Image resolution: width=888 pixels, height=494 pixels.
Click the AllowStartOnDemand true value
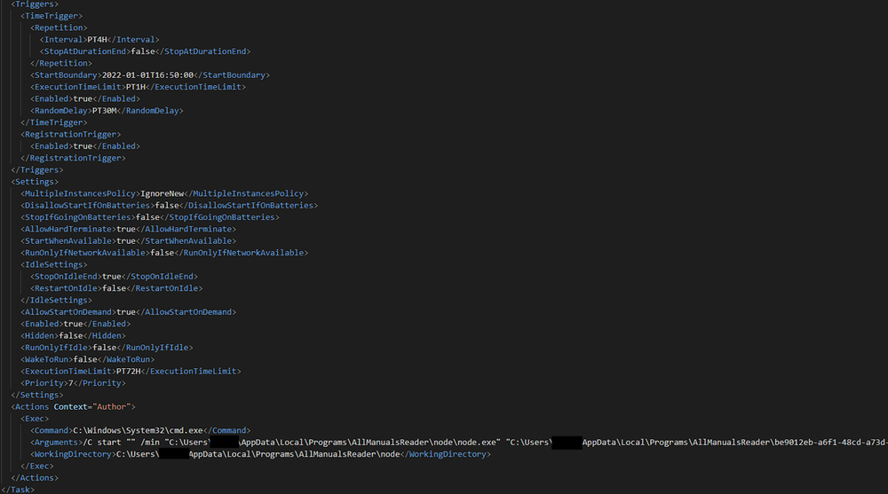[x=126, y=312]
